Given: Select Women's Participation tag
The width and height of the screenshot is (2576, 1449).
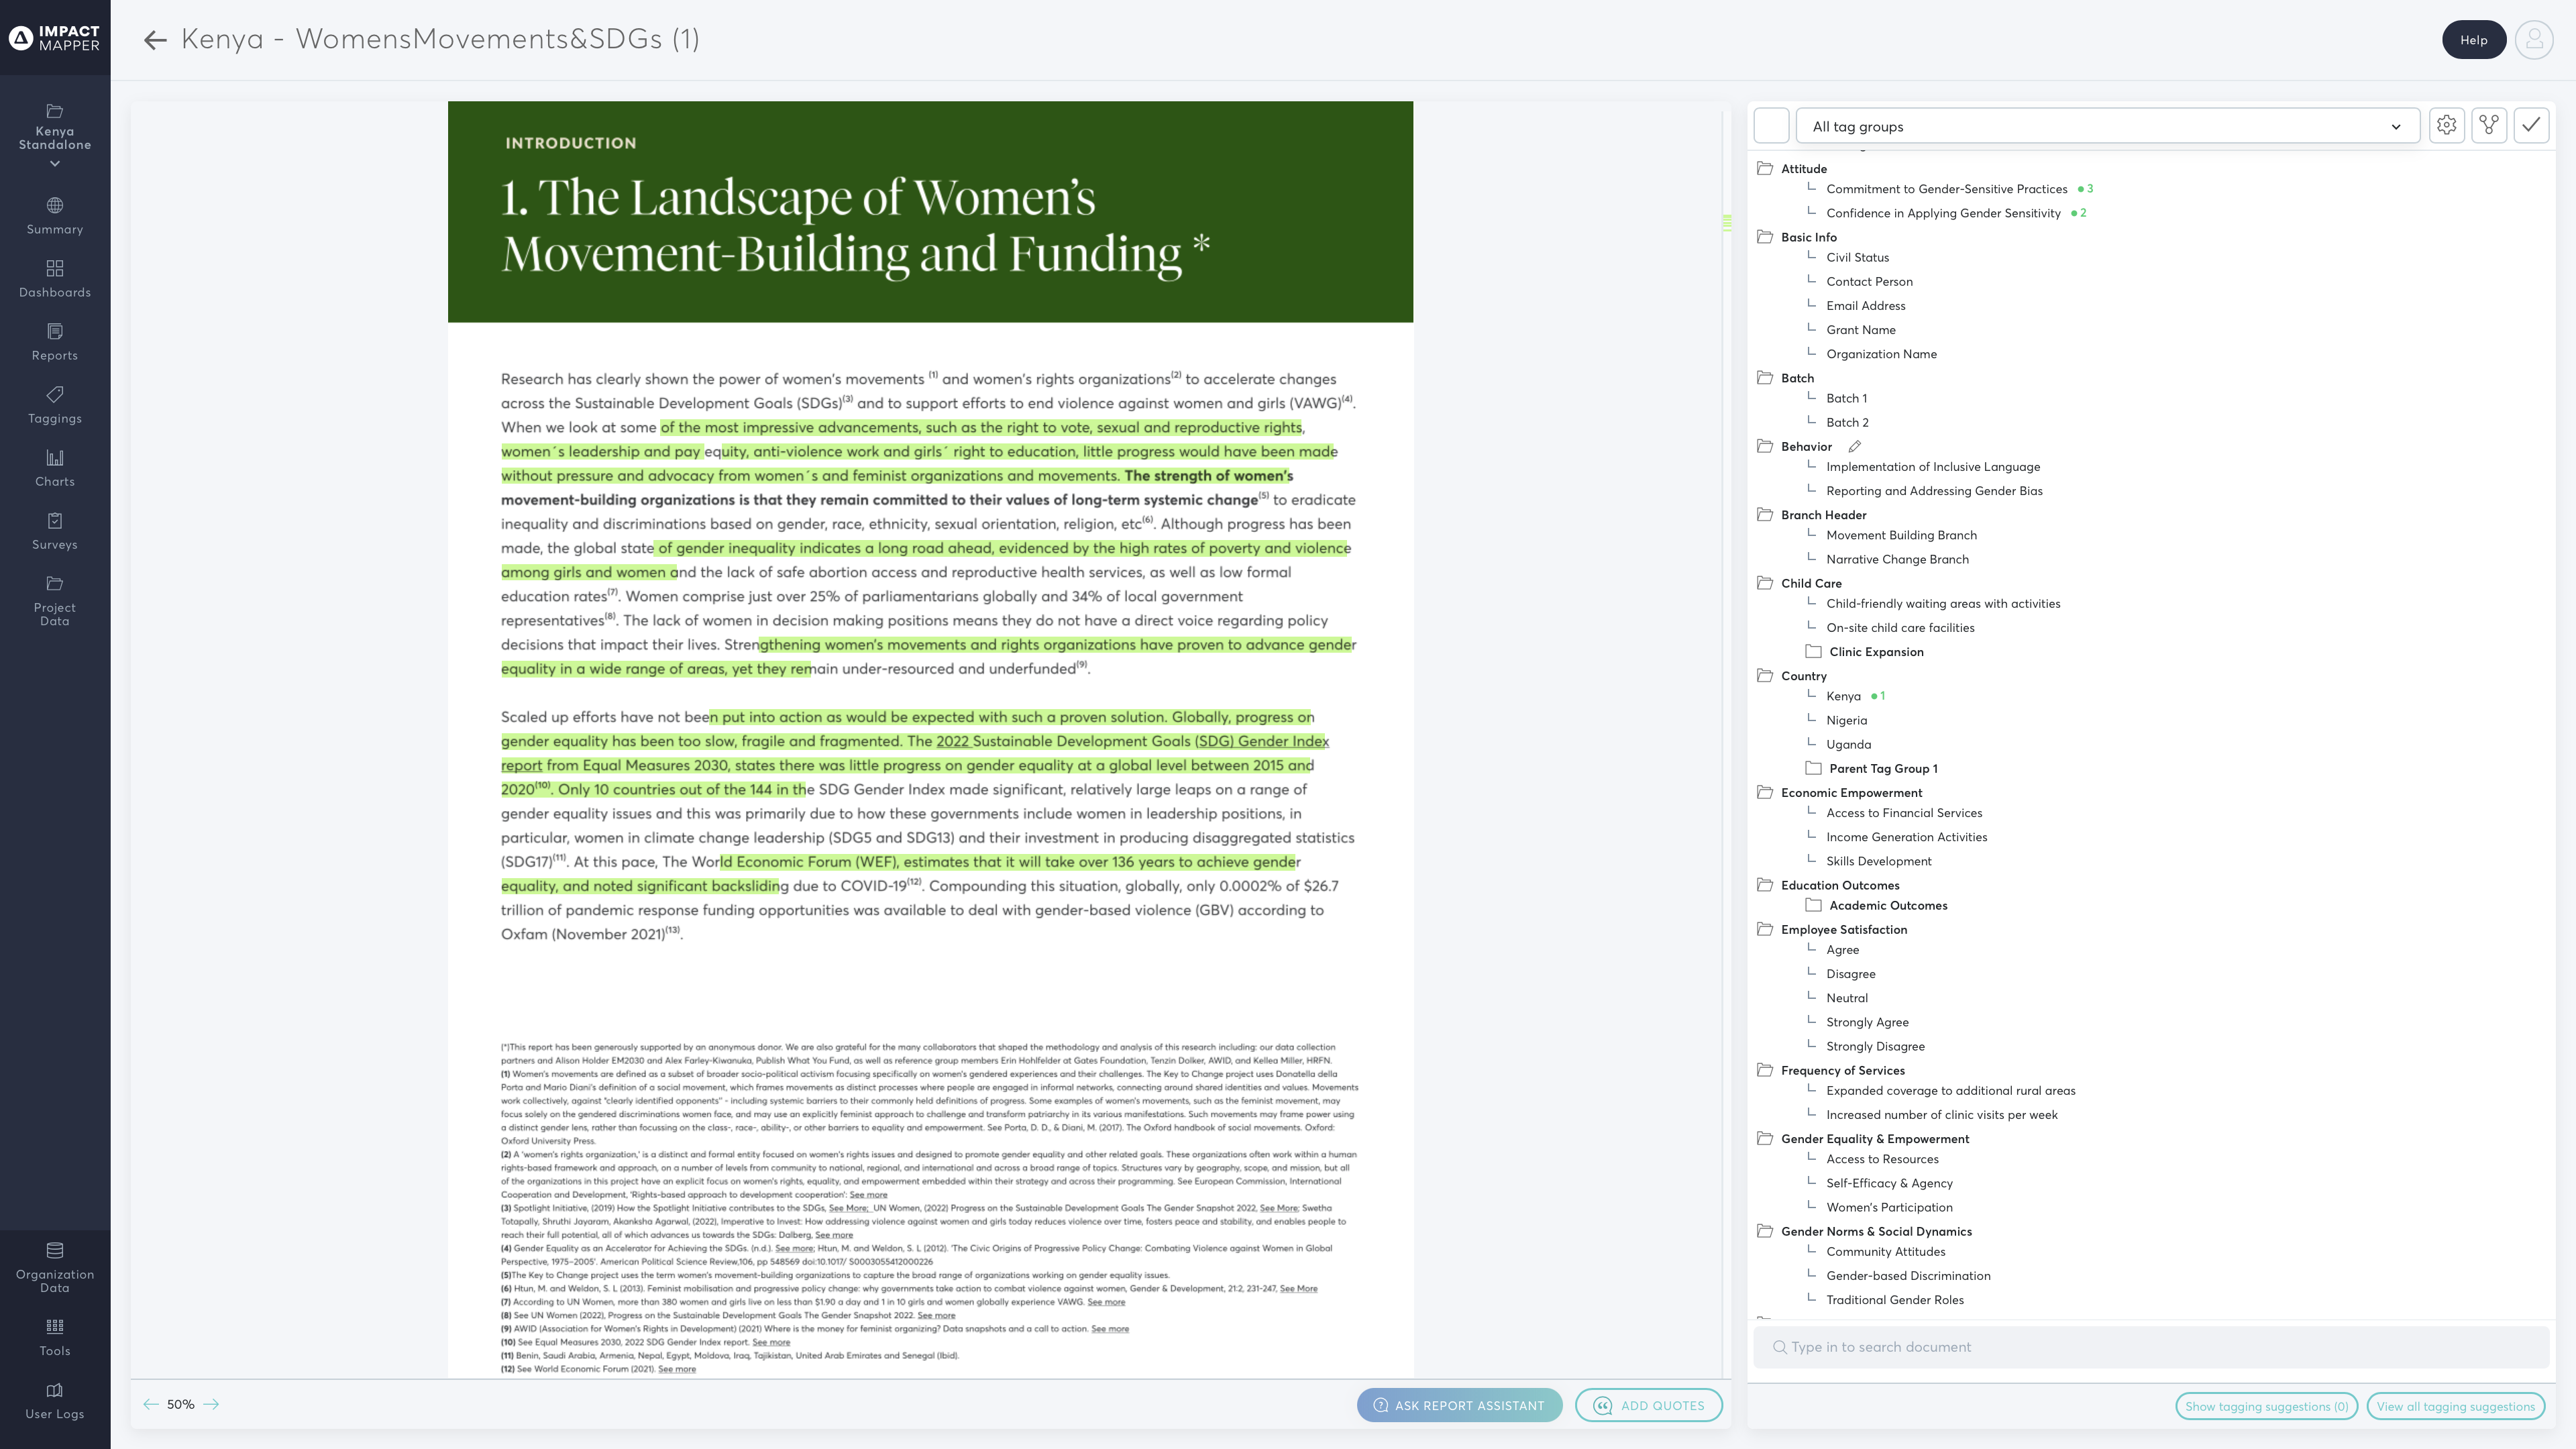Looking at the screenshot, I should click(1889, 1207).
